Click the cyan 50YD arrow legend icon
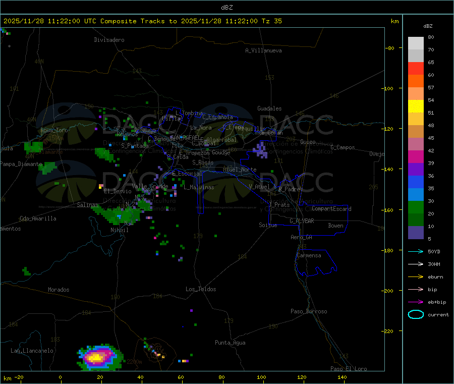This screenshot has width=454, height=384. click(416, 251)
